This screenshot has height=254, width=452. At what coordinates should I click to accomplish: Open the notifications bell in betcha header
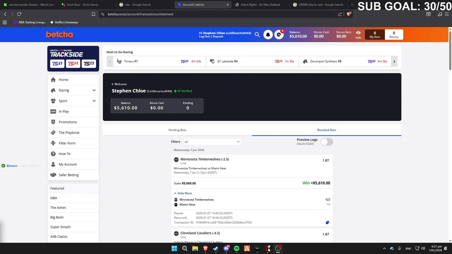point(268,35)
